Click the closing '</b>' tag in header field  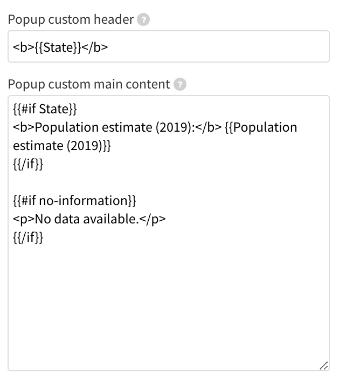coord(94,47)
